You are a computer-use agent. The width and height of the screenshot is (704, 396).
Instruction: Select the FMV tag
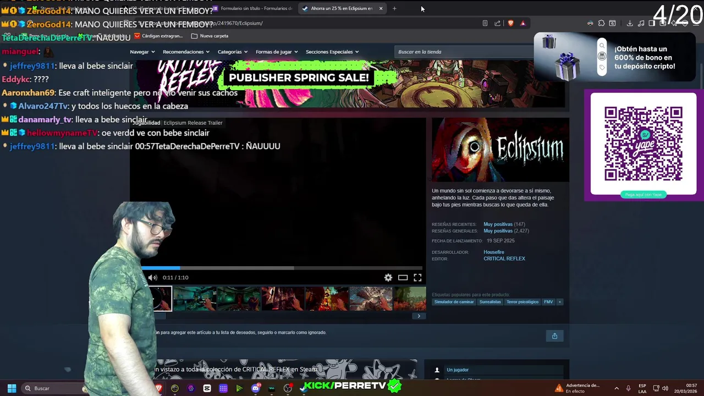(x=548, y=302)
